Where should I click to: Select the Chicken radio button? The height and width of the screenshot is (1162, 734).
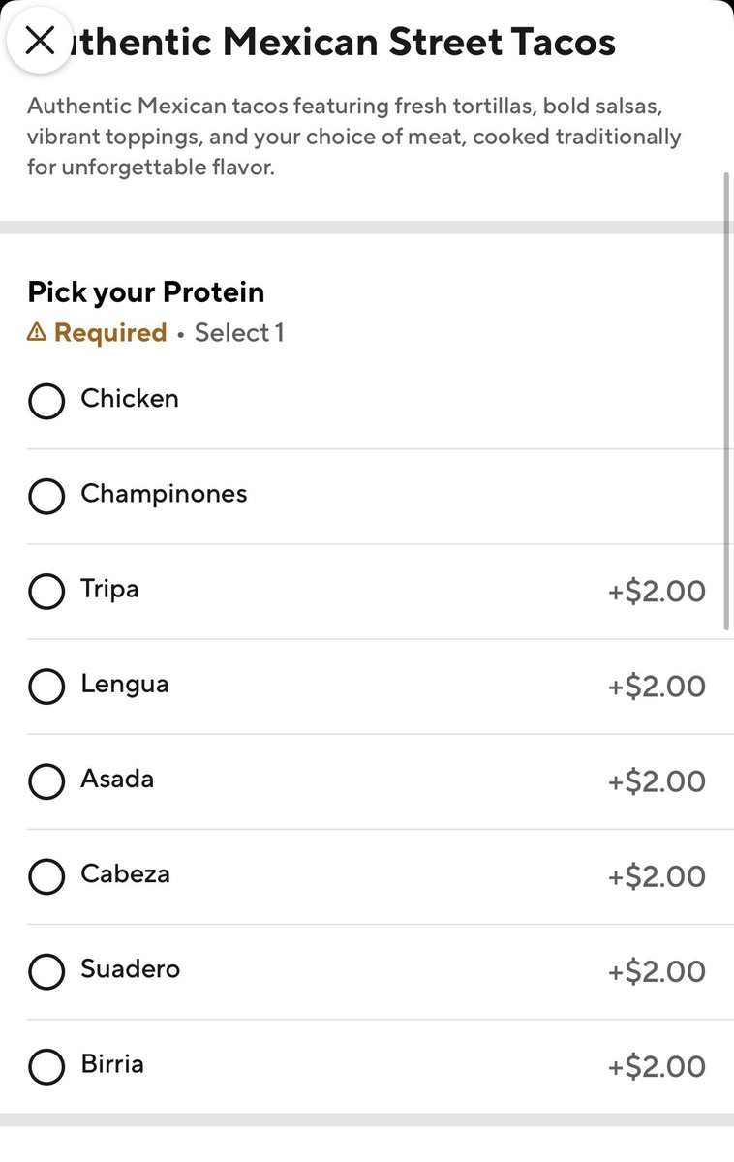pyautogui.click(x=46, y=401)
